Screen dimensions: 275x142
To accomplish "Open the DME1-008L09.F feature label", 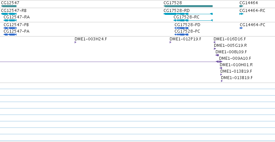I will coord(231,52).
